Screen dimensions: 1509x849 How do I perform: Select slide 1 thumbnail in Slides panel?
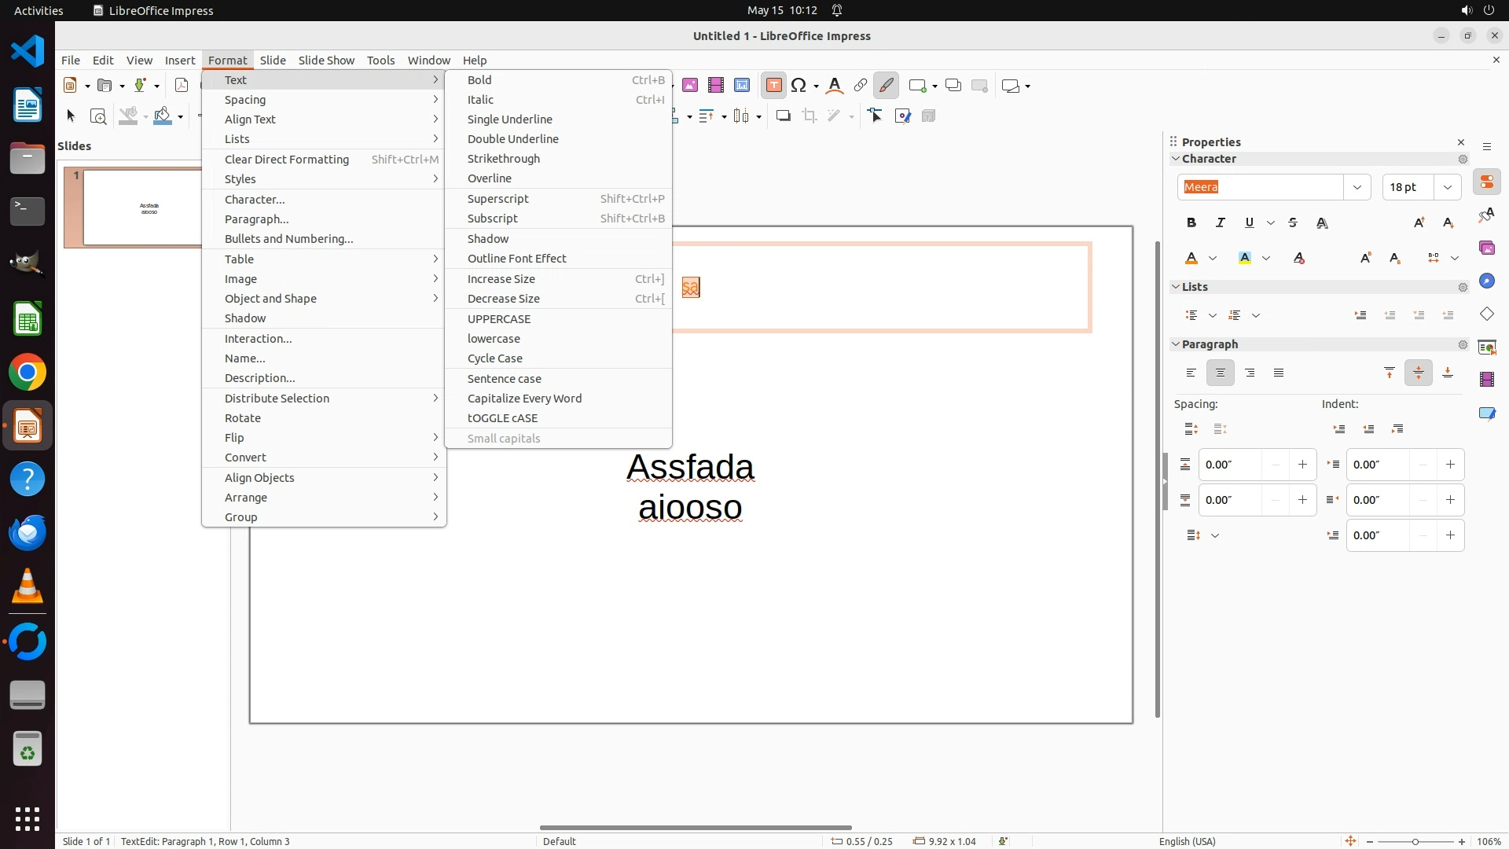141,208
